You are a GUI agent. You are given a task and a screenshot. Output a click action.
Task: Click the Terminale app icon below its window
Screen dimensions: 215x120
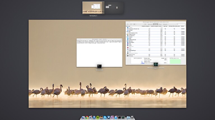click(x=99, y=66)
